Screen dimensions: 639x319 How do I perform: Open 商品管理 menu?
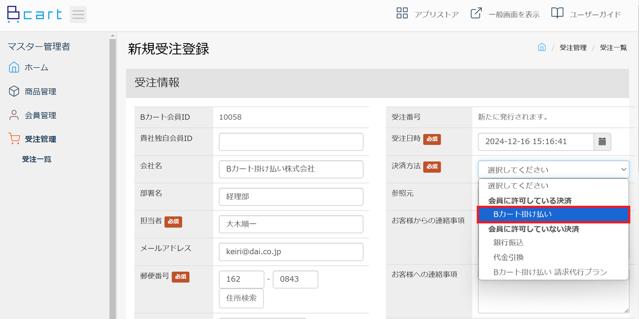[x=40, y=92]
